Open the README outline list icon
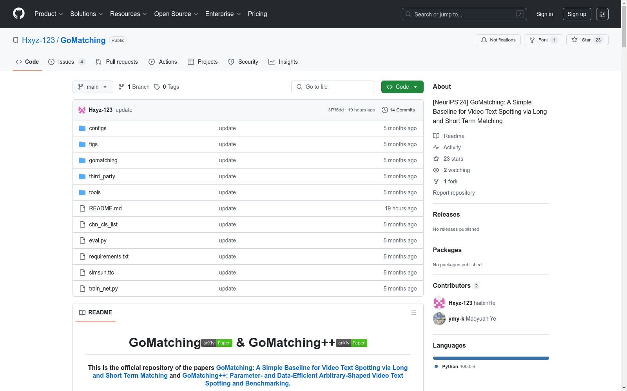This screenshot has height=391, width=627. pyautogui.click(x=413, y=313)
